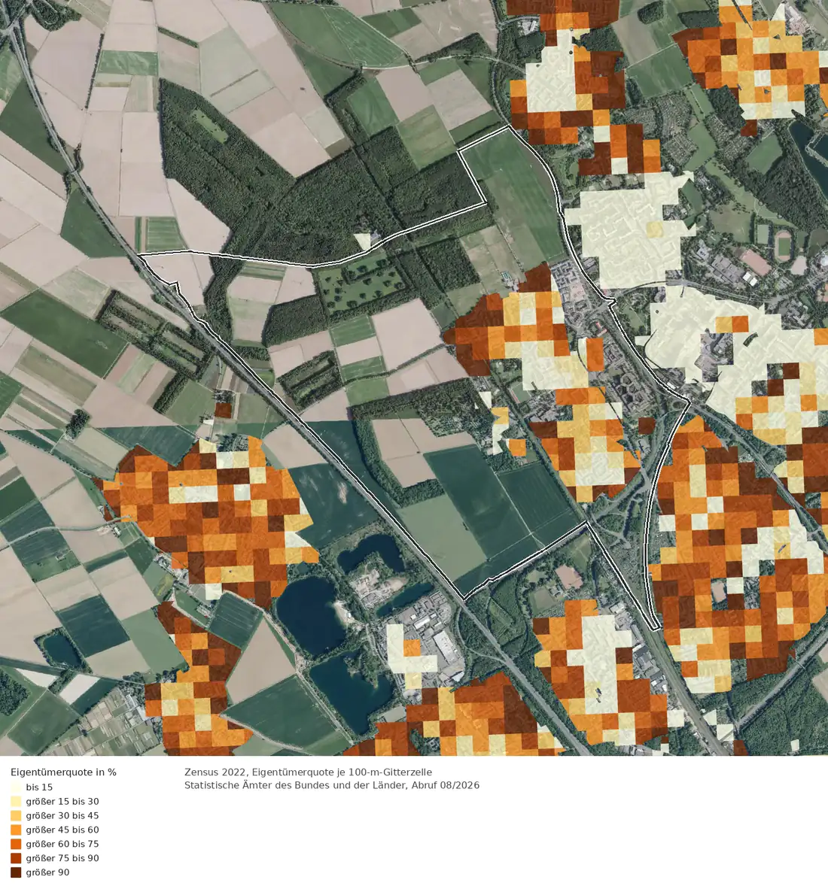The height and width of the screenshot is (892, 828).
Task: Select the label text 'größer 15 bis 30'
Action: [62, 802]
